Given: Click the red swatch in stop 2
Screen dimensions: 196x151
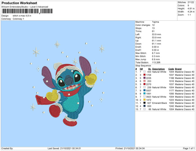Looking at the screenshot, I should coord(144,75).
